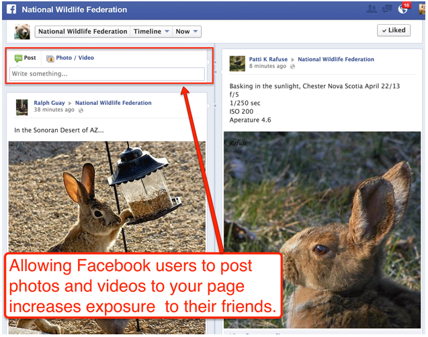The image size is (428, 337).
Task: Open National Wildlife Federation link in Patti's post
Action: [x=336, y=59]
